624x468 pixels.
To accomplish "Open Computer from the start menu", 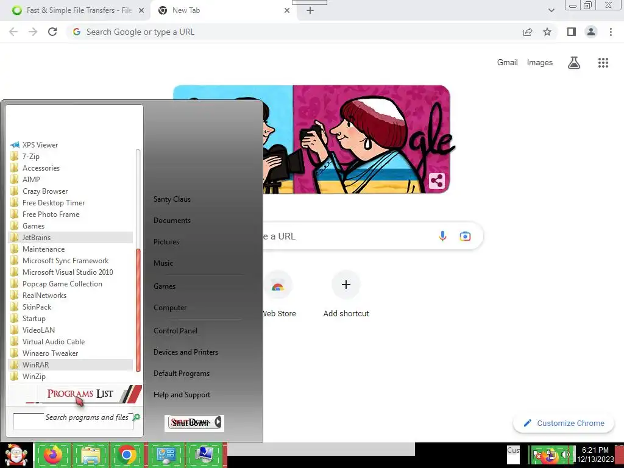I will click(x=170, y=308).
